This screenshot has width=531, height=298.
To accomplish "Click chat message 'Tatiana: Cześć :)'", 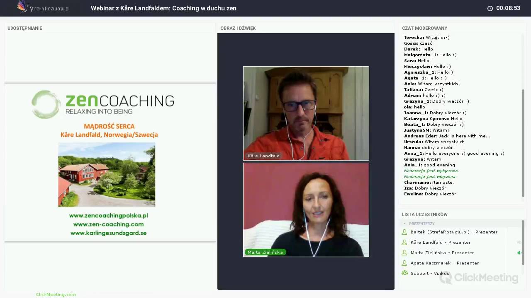I will point(424,90).
